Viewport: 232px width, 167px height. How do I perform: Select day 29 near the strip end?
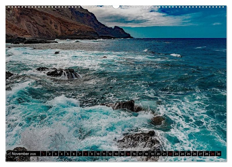point(212,154)
